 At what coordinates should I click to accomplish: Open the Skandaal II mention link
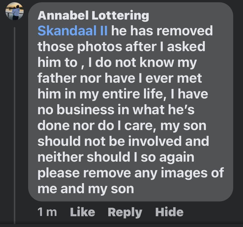(73, 31)
